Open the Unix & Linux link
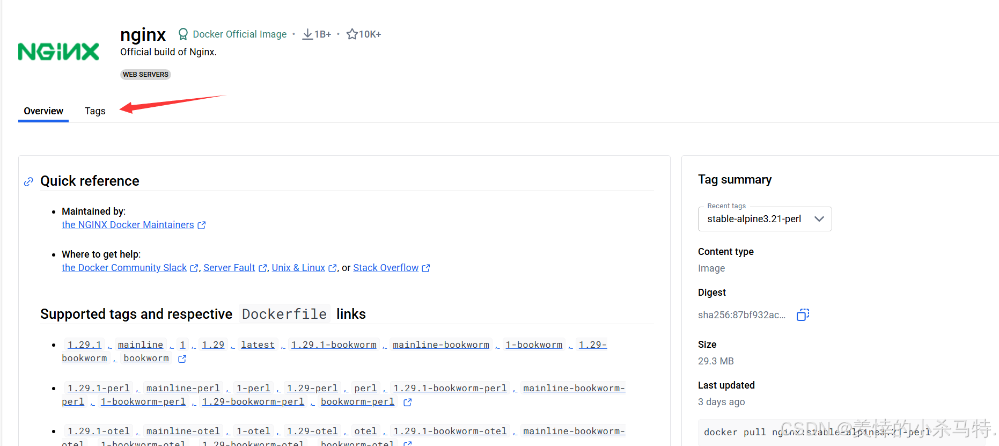This screenshot has height=446, width=999. (x=298, y=268)
